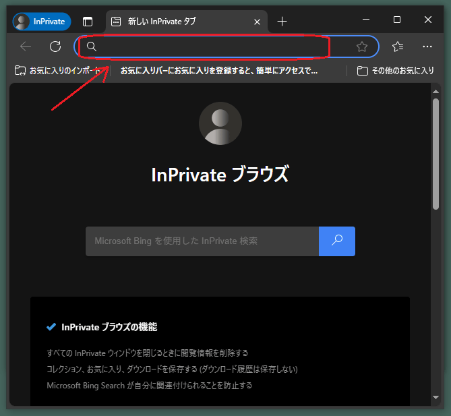451x416 pixels.
Task: Click the InPrivate ブラウズの機能 heading
Action: point(109,327)
